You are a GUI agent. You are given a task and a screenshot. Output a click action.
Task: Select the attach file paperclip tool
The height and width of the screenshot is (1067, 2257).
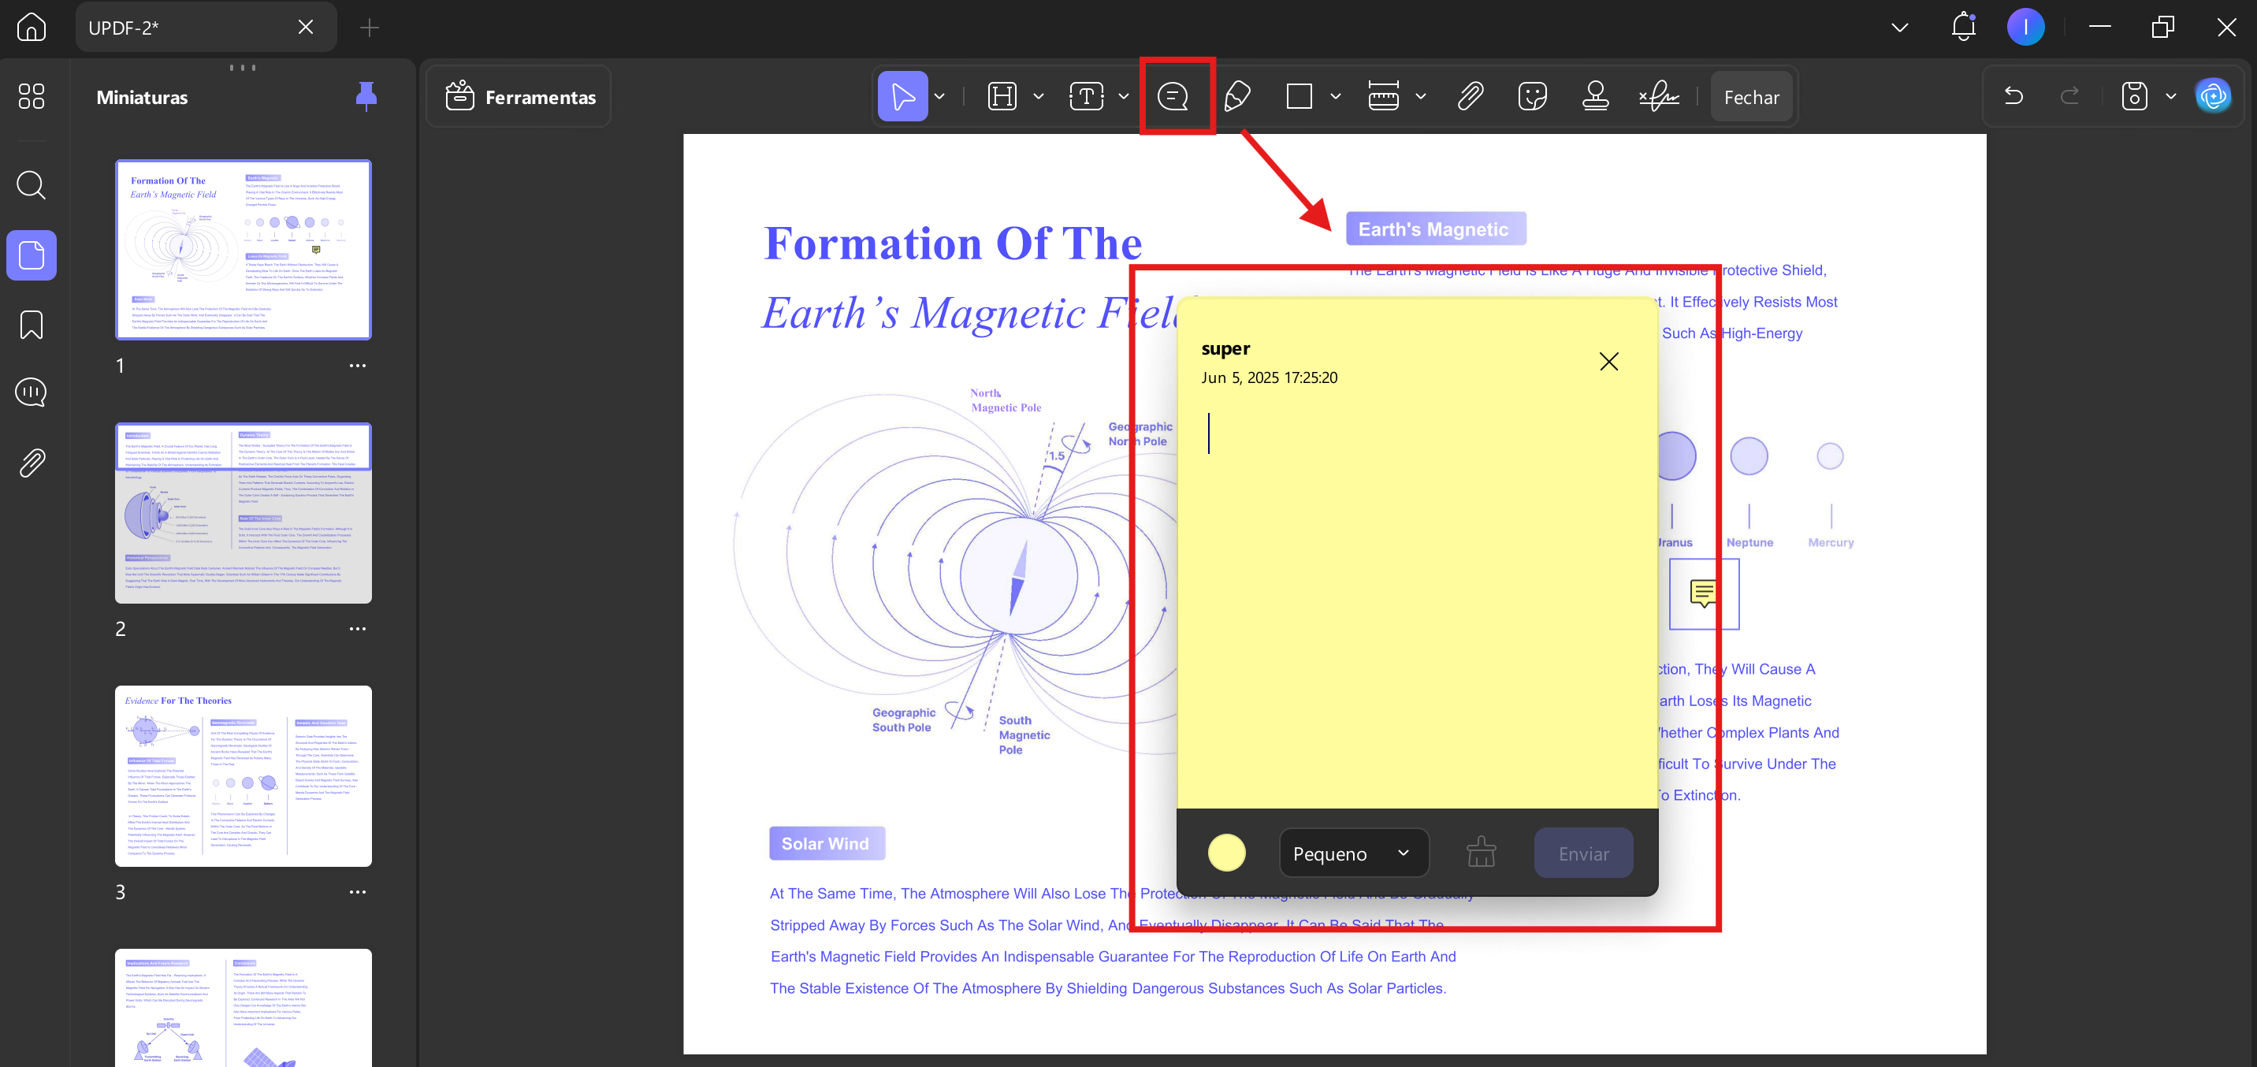tap(1471, 96)
